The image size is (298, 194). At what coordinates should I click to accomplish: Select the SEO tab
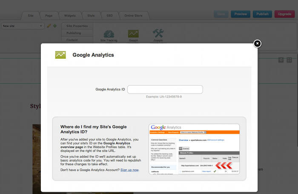point(109,16)
